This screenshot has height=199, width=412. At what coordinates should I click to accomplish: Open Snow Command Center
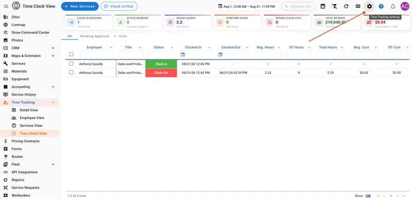(30, 32)
